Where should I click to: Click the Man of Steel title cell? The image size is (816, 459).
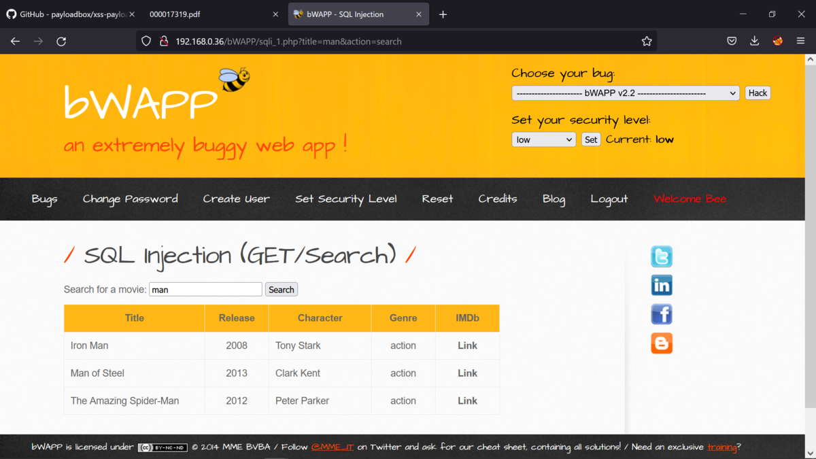point(135,373)
